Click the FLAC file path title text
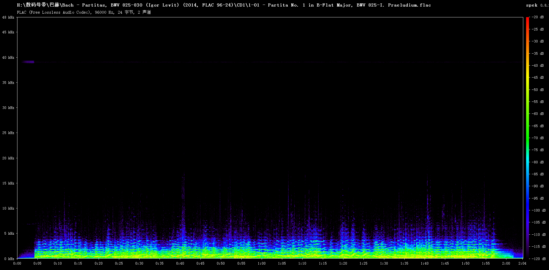The height and width of the screenshot is (270, 549). (x=224, y=5)
